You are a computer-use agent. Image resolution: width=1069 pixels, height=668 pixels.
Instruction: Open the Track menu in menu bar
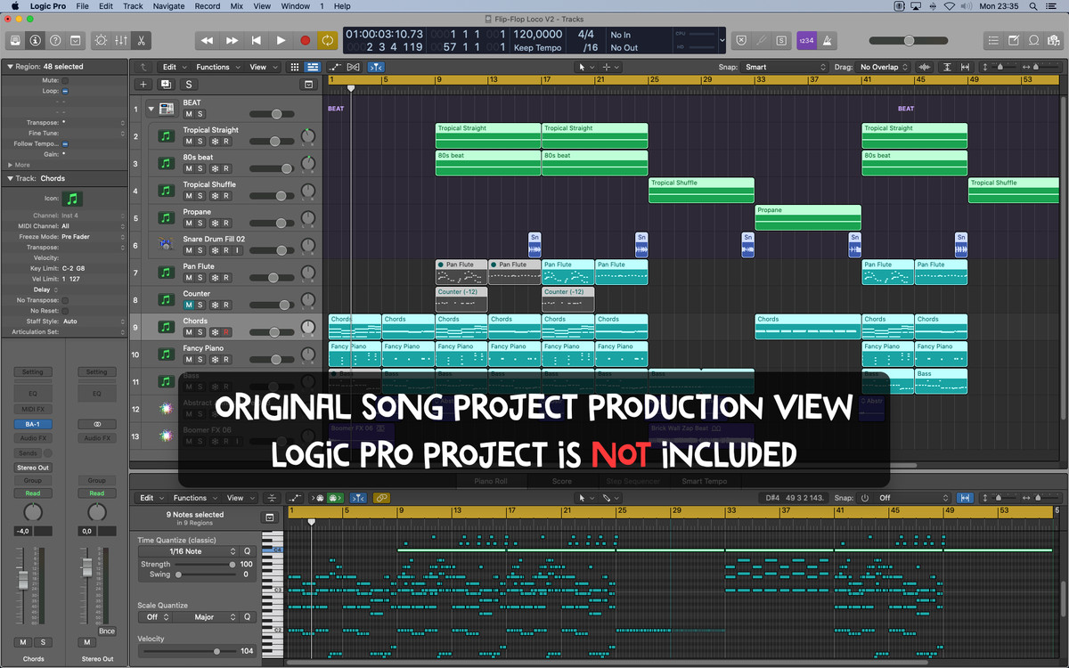(x=133, y=6)
